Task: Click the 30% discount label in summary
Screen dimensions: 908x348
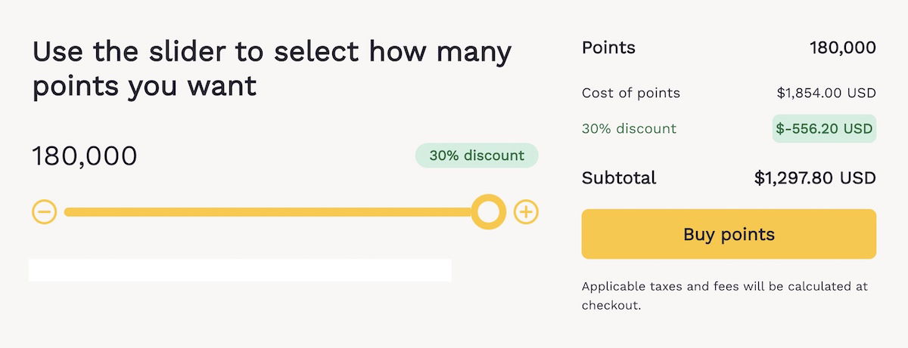Action: pos(629,128)
